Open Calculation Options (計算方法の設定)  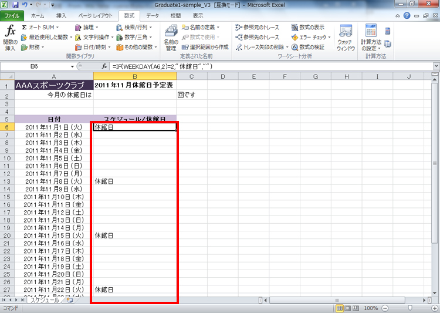371,38
